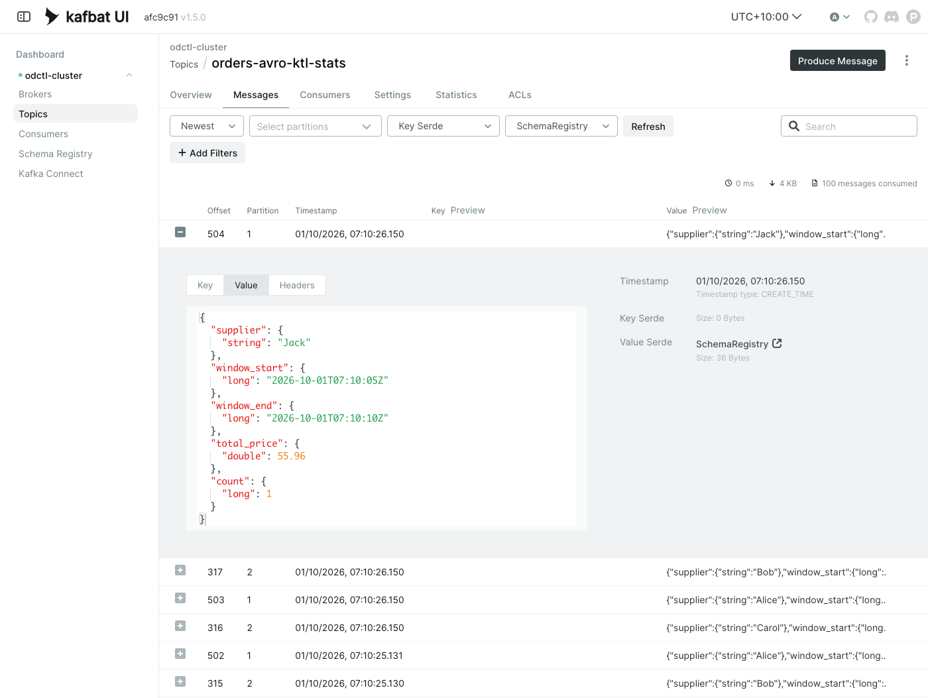Open the Discord community icon
The width and height of the screenshot is (928, 698).
[x=892, y=17]
